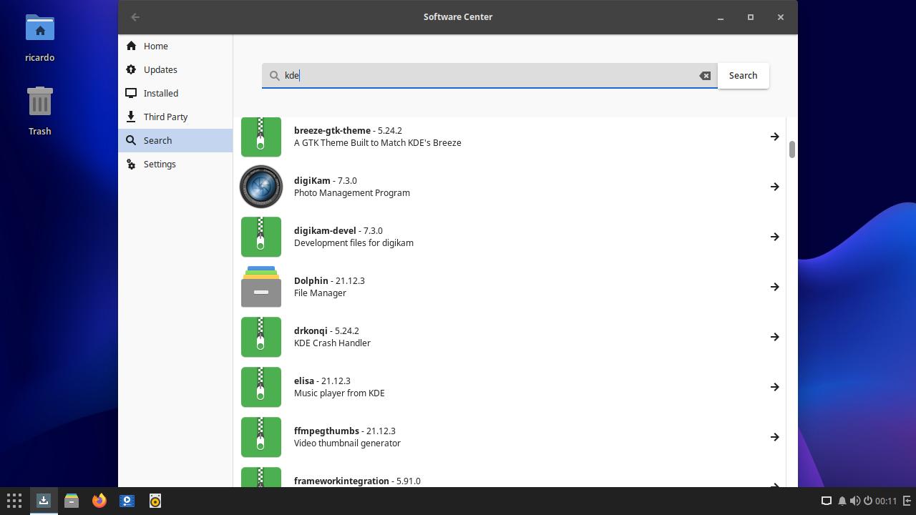Viewport: 916px width, 515px height.
Task: Open Updates in the sidebar
Action: click(175, 69)
